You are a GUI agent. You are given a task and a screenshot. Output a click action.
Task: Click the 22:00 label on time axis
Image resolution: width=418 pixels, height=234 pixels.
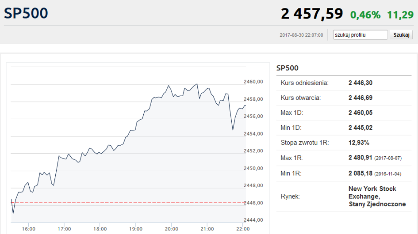coord(243,229)
